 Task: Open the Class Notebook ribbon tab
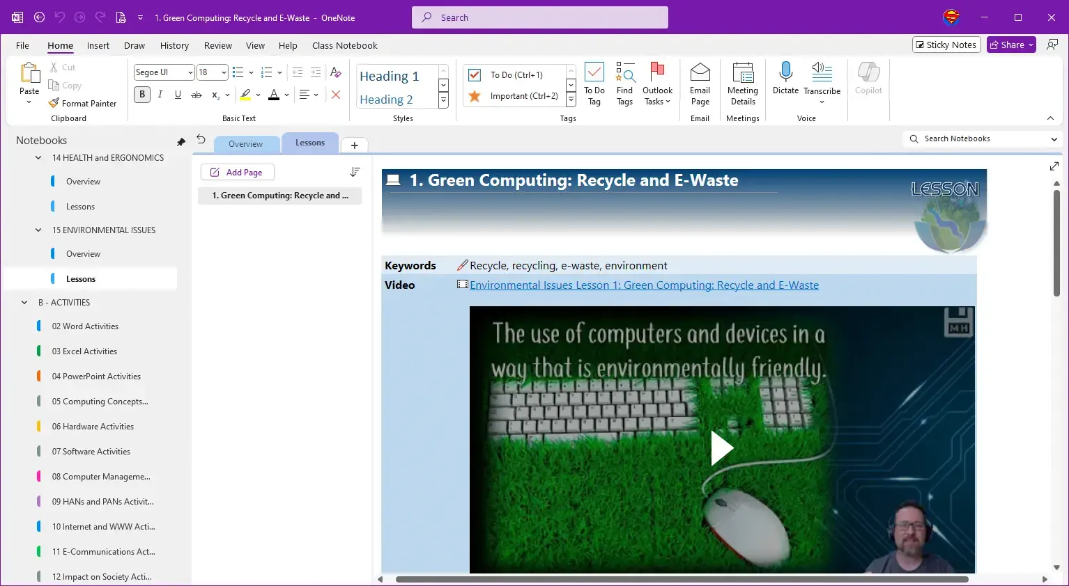[344, 46]
